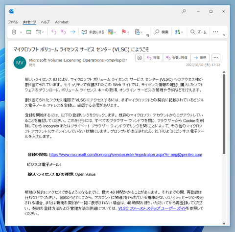Viewport: 235px width, 232px height.
Task: Click sender name Microsoft Volume Licensing Operations
Action: (66, 60)
